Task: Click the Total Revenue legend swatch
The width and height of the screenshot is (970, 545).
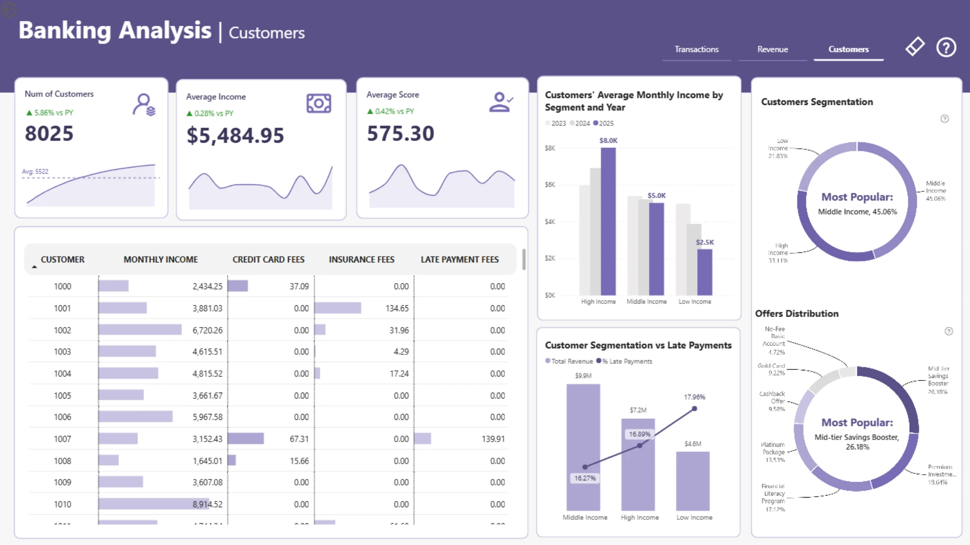Action: click(x=548, y=361)
